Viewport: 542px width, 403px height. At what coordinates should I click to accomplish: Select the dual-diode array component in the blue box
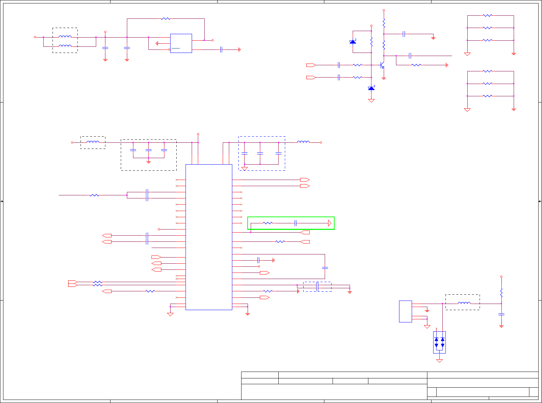[x=439, y=342]
